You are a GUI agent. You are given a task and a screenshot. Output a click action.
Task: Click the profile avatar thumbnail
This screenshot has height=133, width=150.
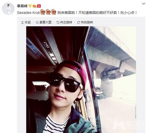pos(8,9)
